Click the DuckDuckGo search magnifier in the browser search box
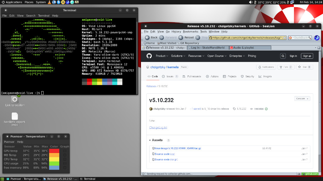Viewport: 323px width, 181px height. tap(309, 38)
